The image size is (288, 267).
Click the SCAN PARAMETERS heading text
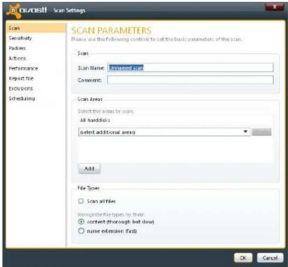[x=111, y=31]
